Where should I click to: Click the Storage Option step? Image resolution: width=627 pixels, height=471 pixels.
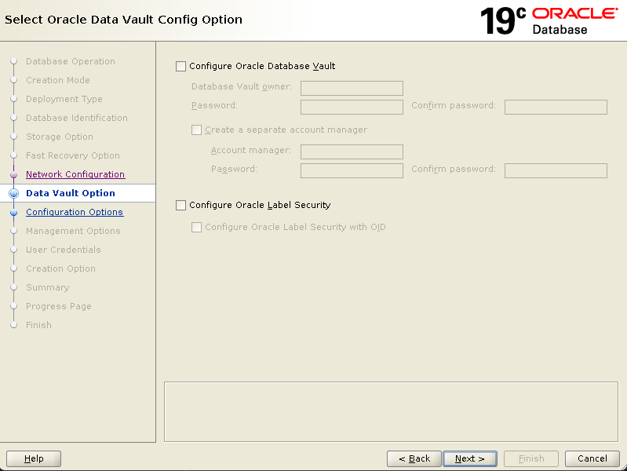(60, 137)
